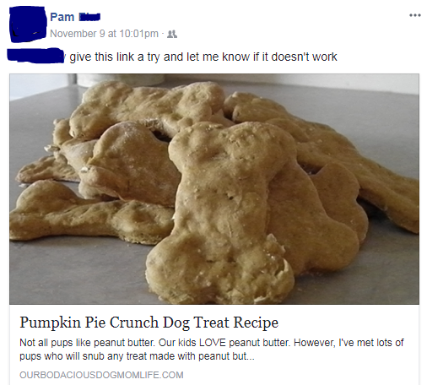427x385 pixels.
Task: Click the redacted surname next to Pam
Action: [x=89, y=17]
